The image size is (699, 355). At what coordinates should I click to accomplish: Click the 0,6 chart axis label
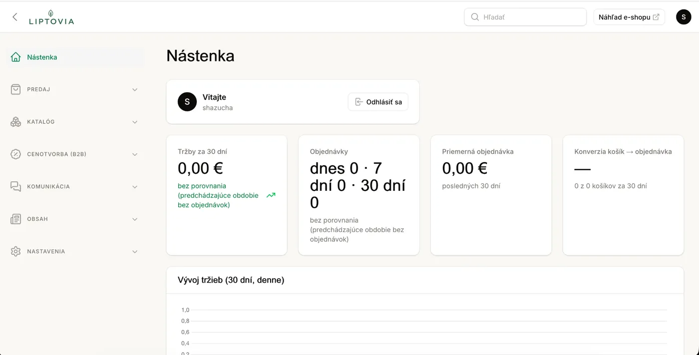coord(185,332)
